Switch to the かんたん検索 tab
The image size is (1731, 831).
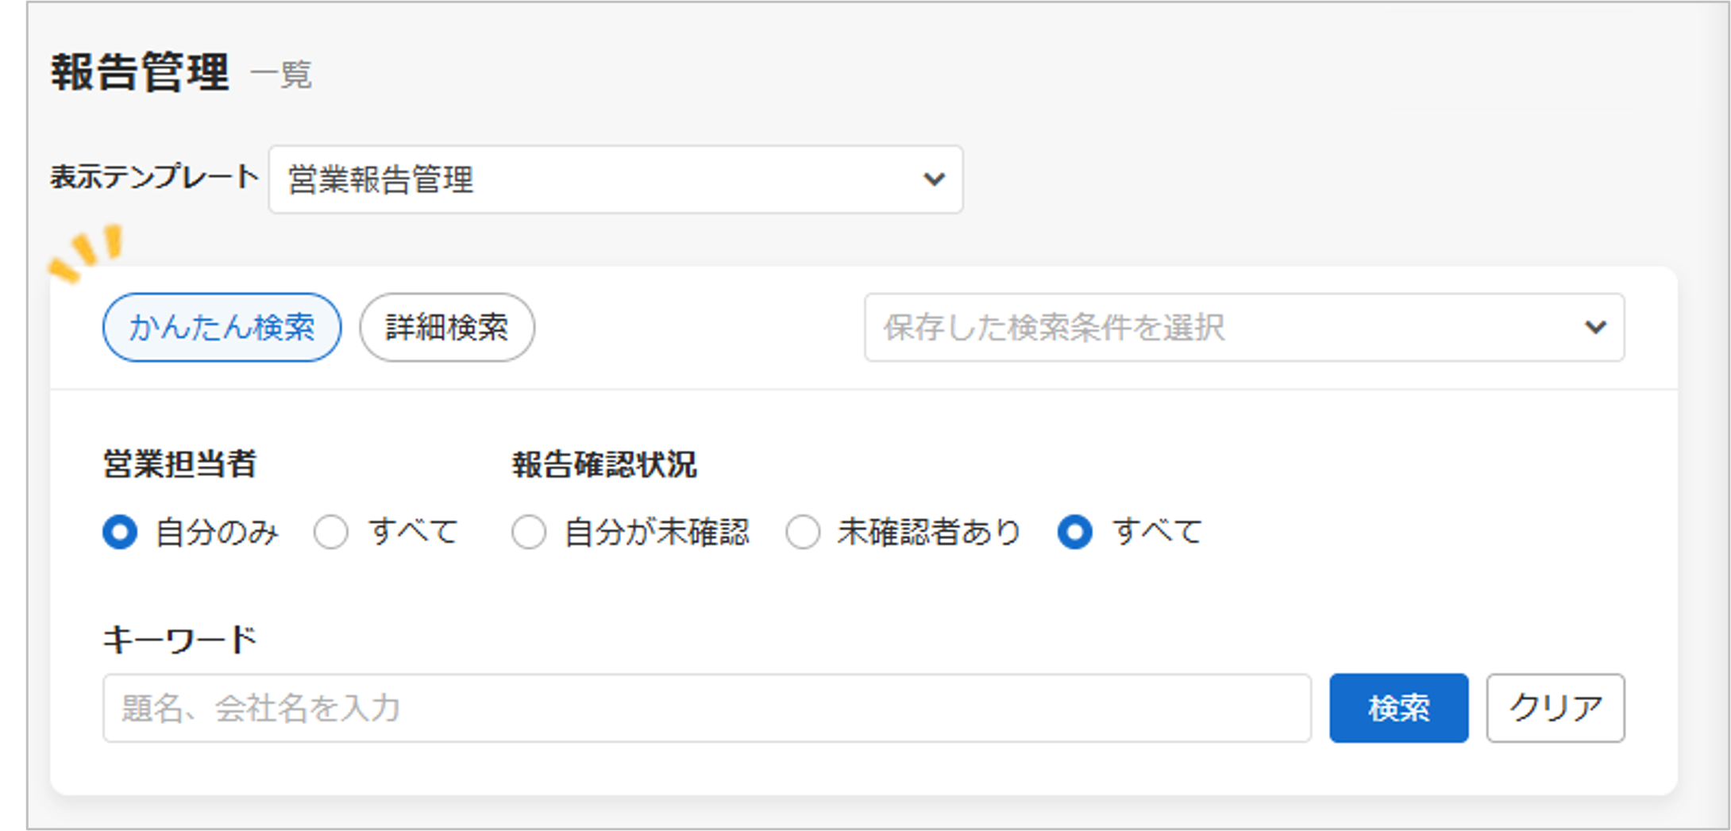[x=222, y=328]
